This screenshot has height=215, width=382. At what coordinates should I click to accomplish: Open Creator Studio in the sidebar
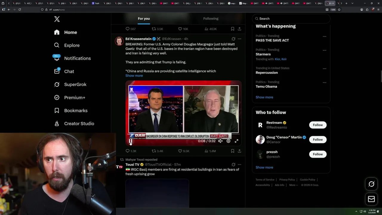(74, 124)
